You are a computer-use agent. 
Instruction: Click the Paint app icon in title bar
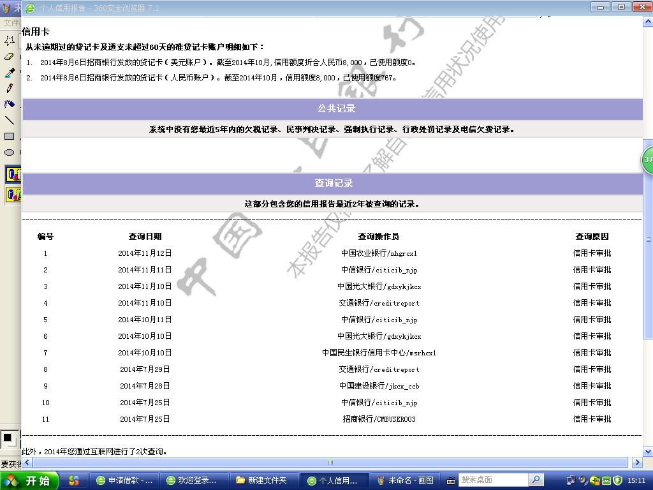click(6, 8)
